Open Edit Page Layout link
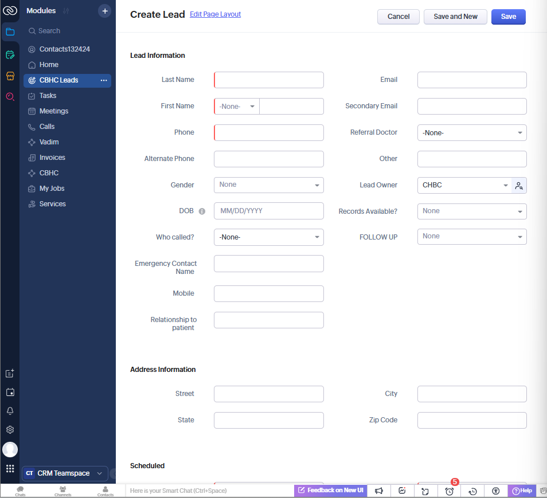This screenshot has height=498, width=547. tap(215, 14)
